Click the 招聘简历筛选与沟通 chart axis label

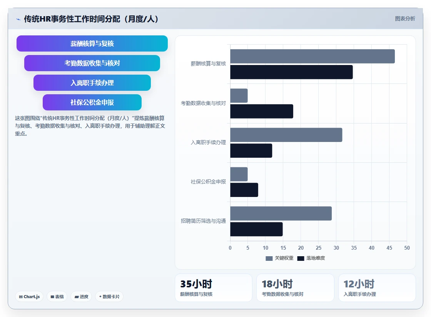click(203, 221)
